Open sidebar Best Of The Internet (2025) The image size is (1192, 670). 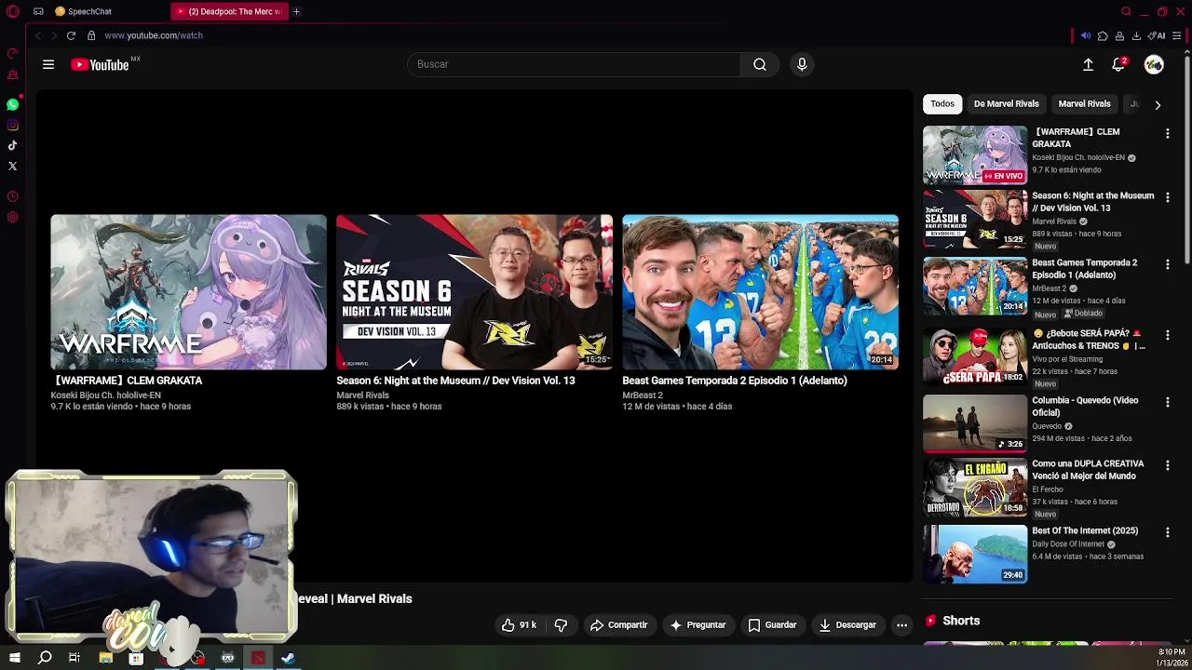(1085, 530)
